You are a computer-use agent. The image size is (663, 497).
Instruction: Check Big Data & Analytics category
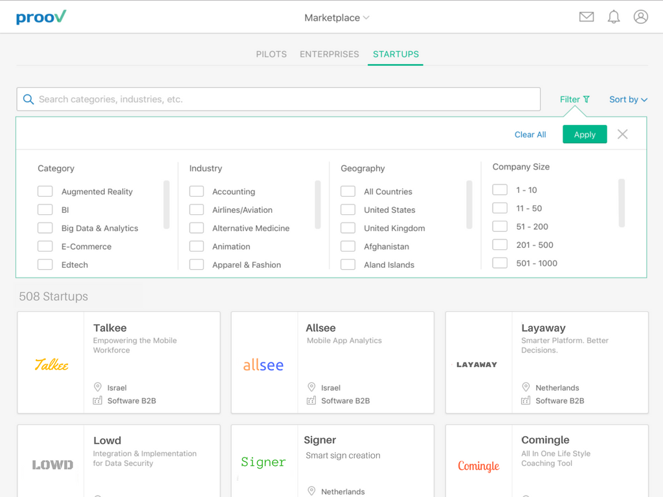[x=45, y=228]
